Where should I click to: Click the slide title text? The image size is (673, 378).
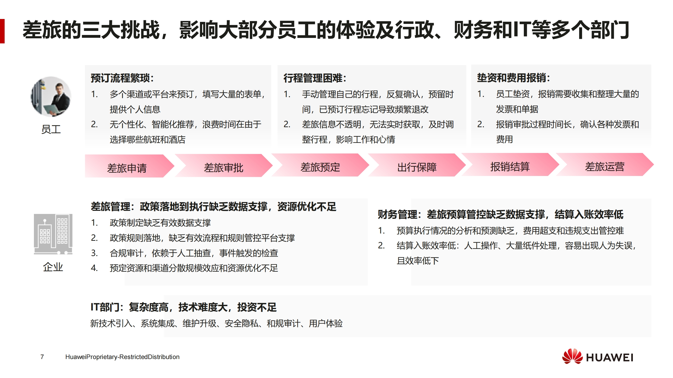(326, 30)
